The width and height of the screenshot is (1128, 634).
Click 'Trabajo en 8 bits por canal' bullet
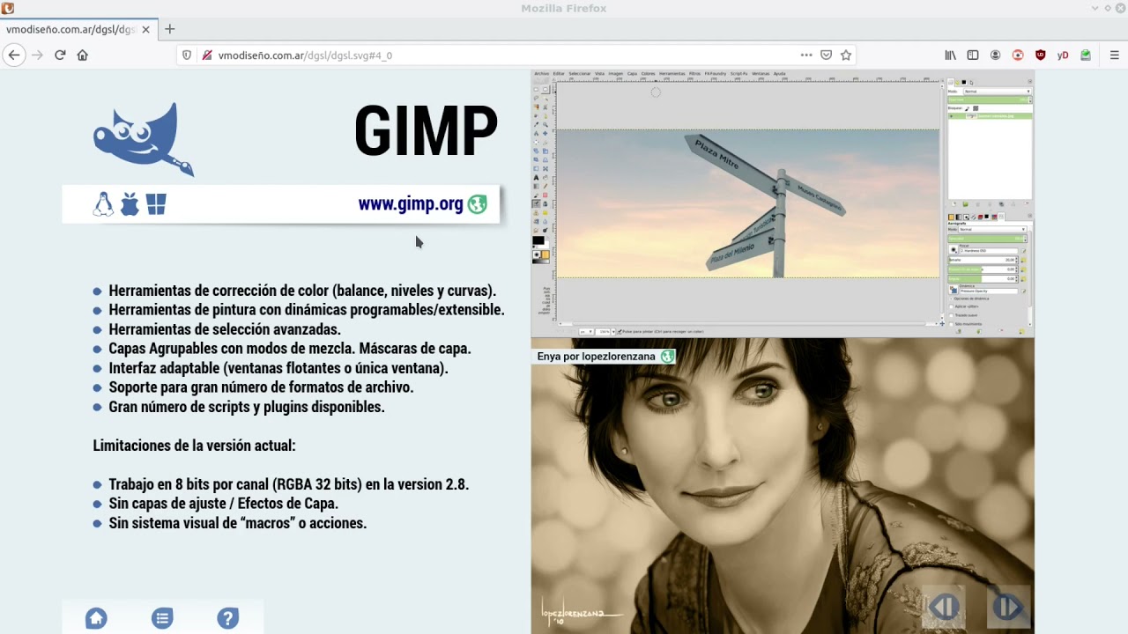click(289, 484)
